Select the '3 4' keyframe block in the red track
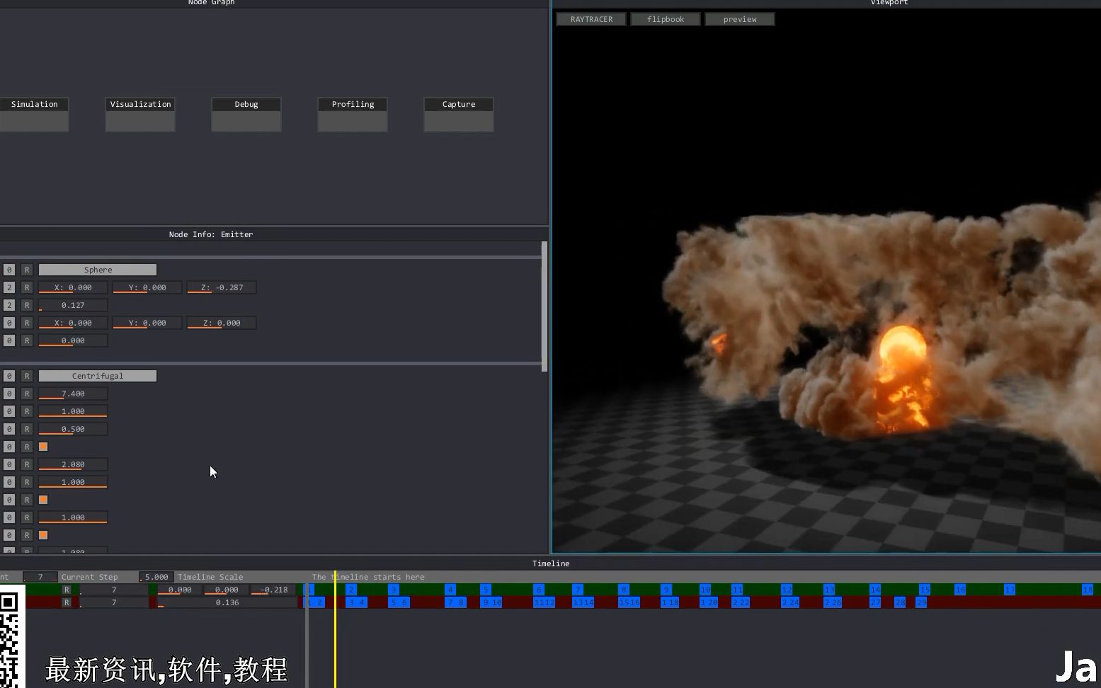Screen dimensions: 1101x688 click(x=356, y=602)
